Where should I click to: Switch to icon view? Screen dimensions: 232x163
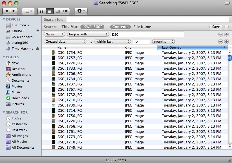[x=42, y=11]
